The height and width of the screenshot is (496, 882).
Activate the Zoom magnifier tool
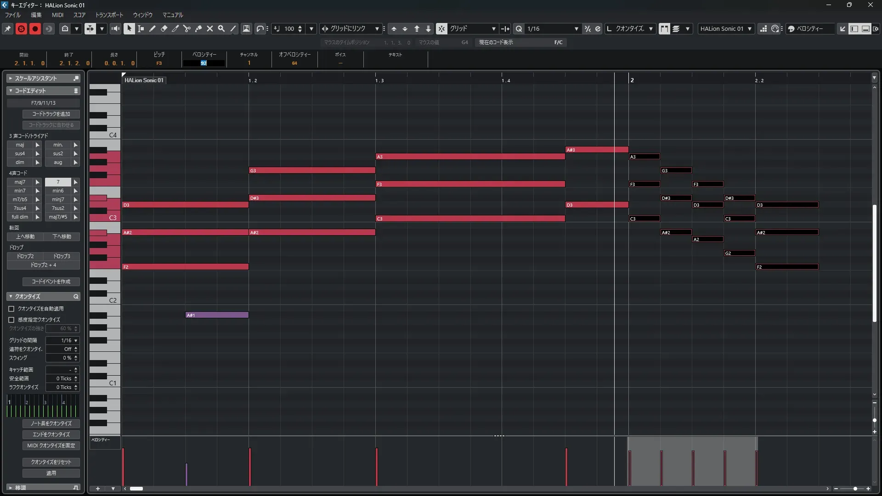pos(221,28)
